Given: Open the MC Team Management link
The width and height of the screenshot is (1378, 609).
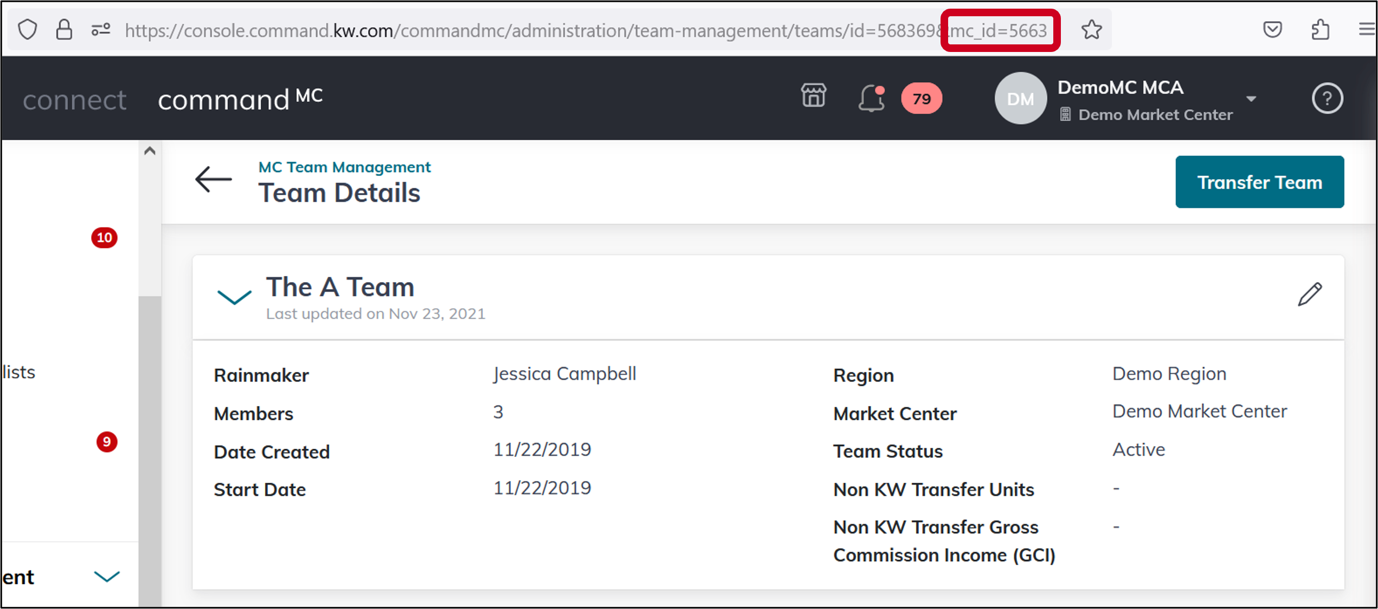Looking at the screenshot, I should click(344, 167).
